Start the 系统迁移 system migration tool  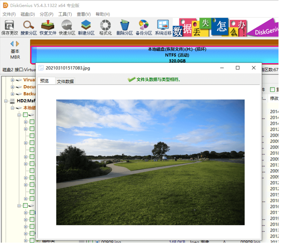[x=163, y=28]
